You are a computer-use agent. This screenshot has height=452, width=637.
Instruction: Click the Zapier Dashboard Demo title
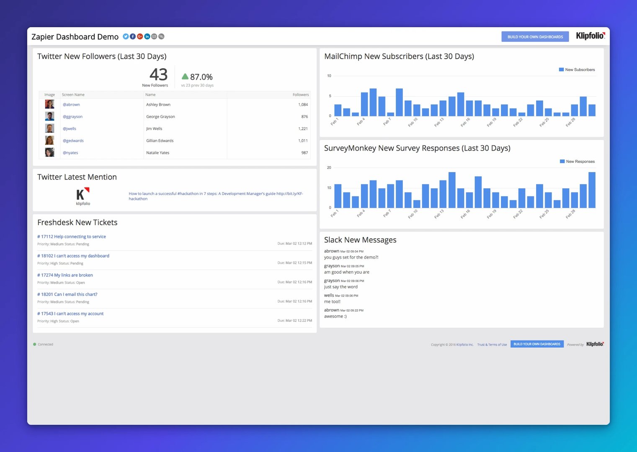(75, 37)
